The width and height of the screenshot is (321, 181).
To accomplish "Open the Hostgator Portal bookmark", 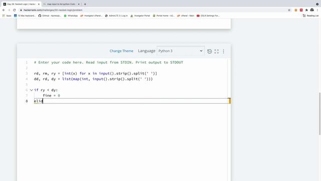I will point(140,16).
